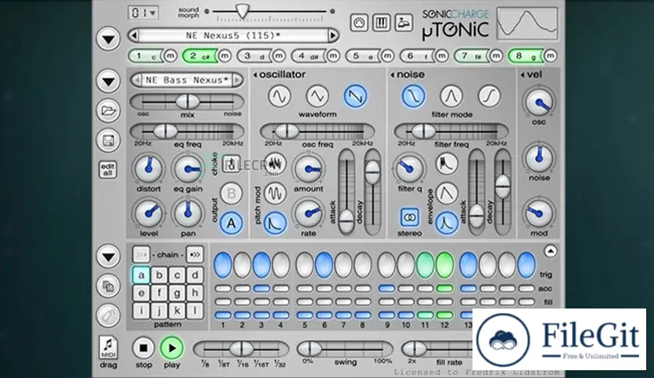Collapse the pattern editor with round arrow
The image size is (654, 378).
click(x=550, y=251)
